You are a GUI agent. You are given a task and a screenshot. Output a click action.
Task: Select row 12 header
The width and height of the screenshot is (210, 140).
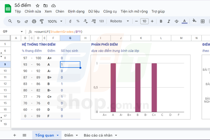5,84
